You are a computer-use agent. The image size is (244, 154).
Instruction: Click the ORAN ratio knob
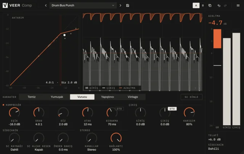tap(39, 112)
